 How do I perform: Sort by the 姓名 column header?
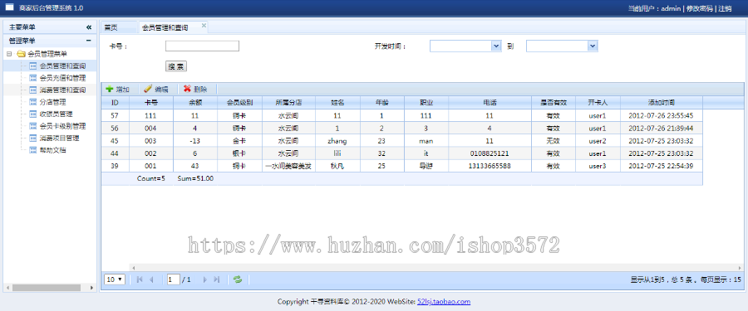pyautogui.click(x=337, y=102)
